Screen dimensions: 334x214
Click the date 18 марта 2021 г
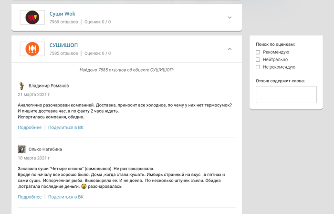34,158
